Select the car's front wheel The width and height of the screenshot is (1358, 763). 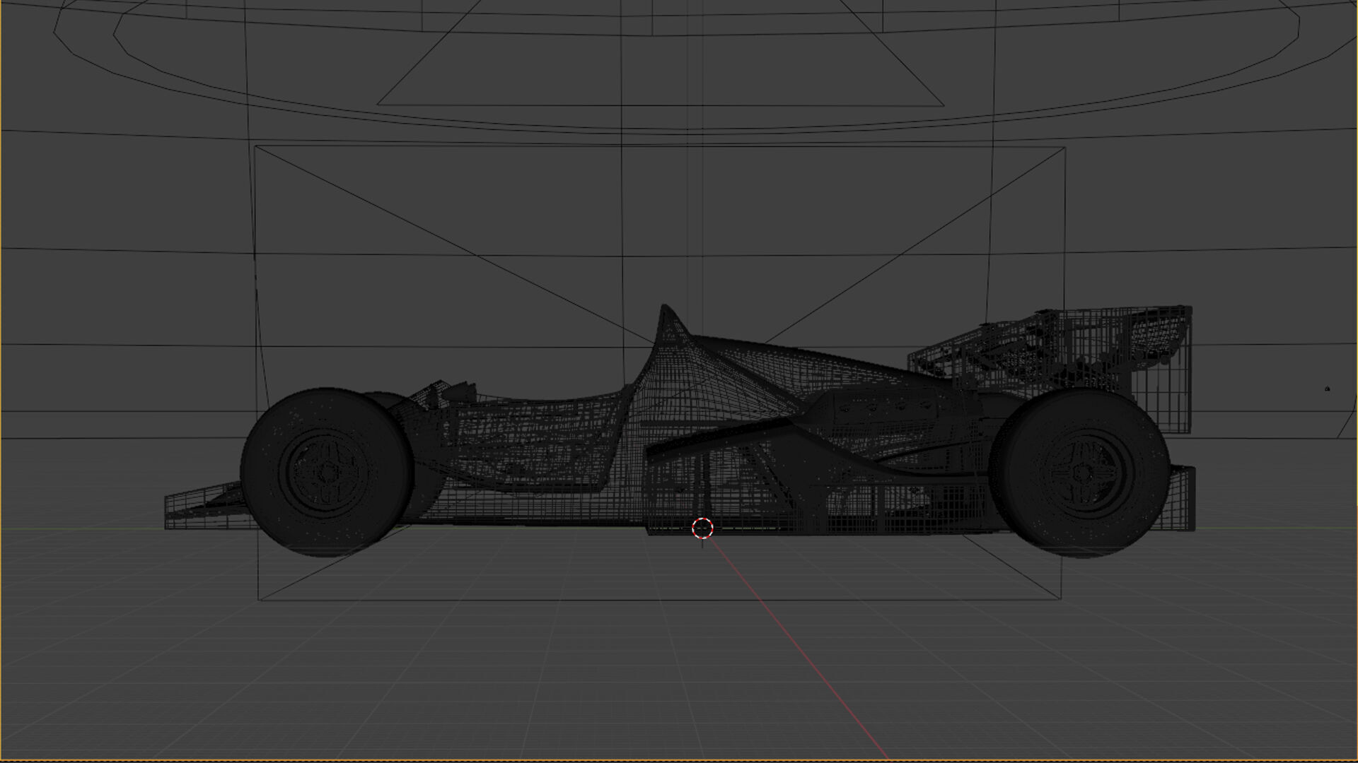point(326,471)
